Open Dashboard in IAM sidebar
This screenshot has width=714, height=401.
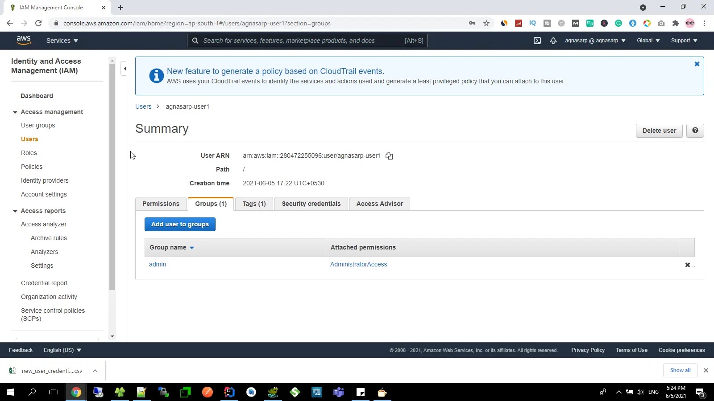[x=37, y=96]
